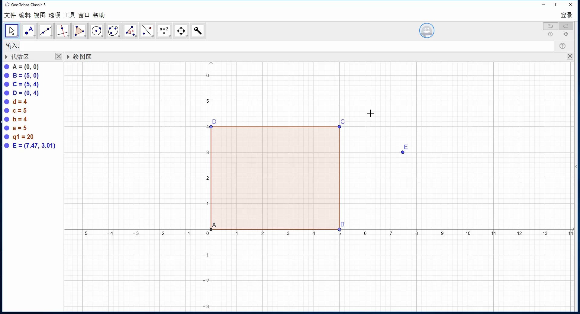Select the Perpendicular Line tool

coord(63,30)
